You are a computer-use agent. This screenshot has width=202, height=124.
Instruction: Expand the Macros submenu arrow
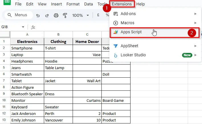tap(195, 23)
